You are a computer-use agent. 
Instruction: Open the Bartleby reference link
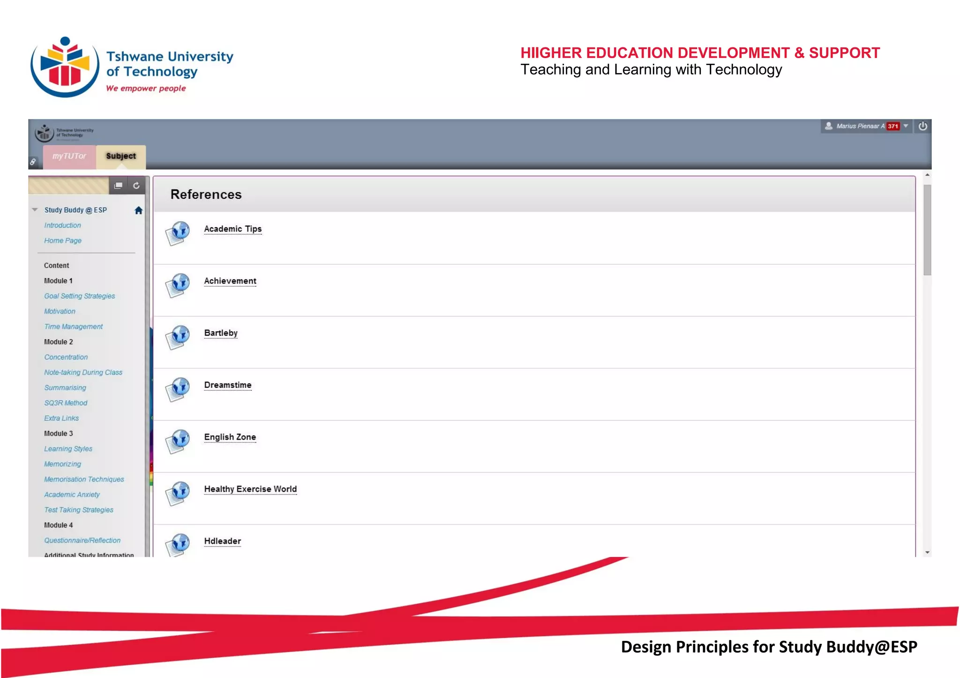[221, 333]
